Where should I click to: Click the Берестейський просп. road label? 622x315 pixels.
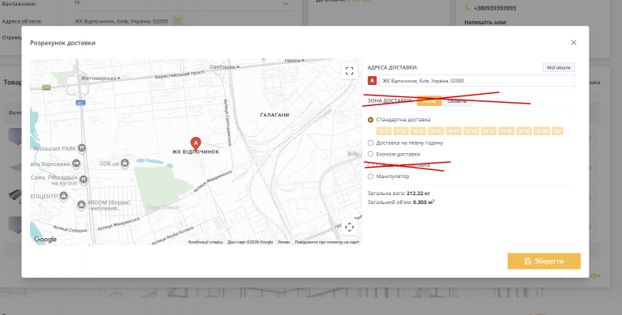pyautogui.click(x=180, y=74)
